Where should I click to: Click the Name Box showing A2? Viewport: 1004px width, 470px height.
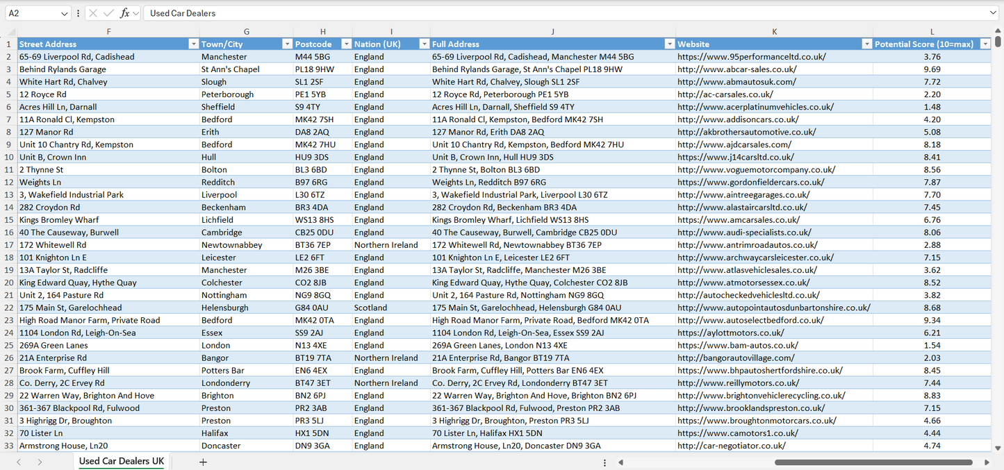click(32, 13)
